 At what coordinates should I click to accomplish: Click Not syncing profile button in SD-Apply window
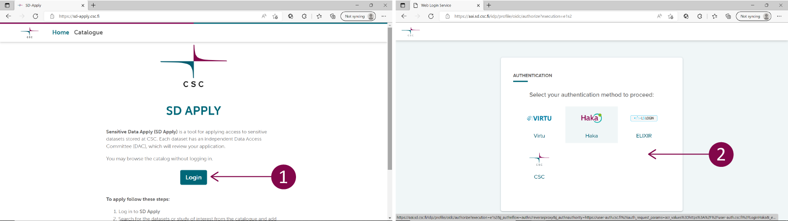(x=358, y=16)
